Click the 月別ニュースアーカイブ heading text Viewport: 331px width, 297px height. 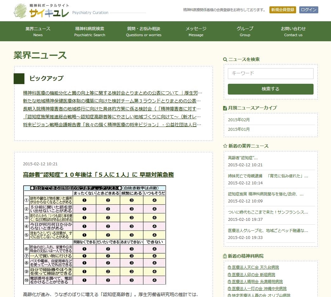pyautogui.click(x=253, y=108)
